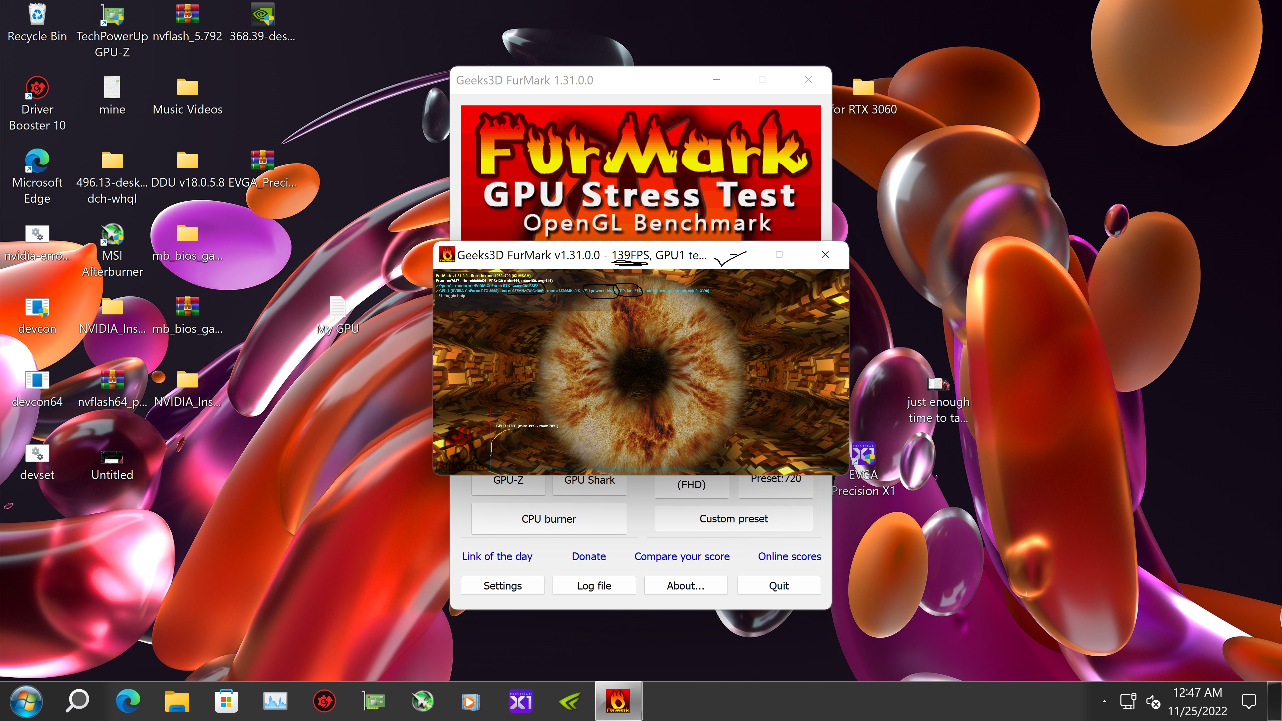Open the About... dialog
The height and width of the screenshot is (721, 1282).
click(x=685, y=585)
